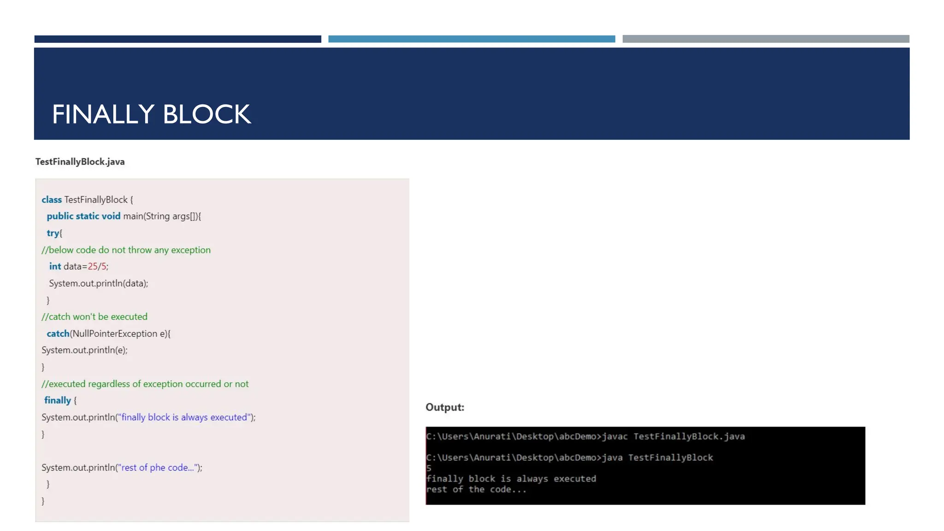Click the javac TestFinallyBlock.java console line
The image size is (944, 531).
coord(585,437)
